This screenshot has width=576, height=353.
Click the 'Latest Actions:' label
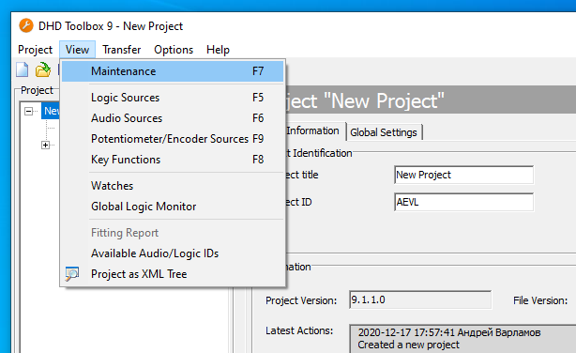tap(299, 330)
